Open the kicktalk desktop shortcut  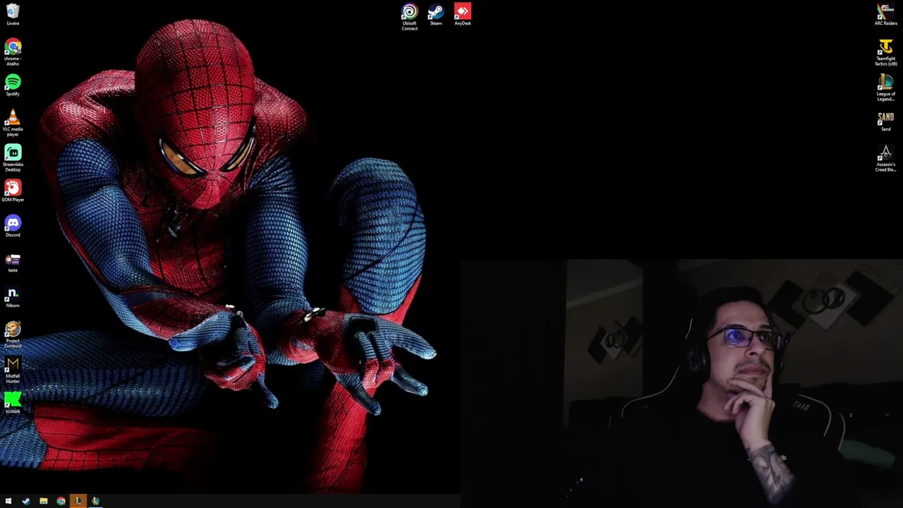tap(13, 402)
